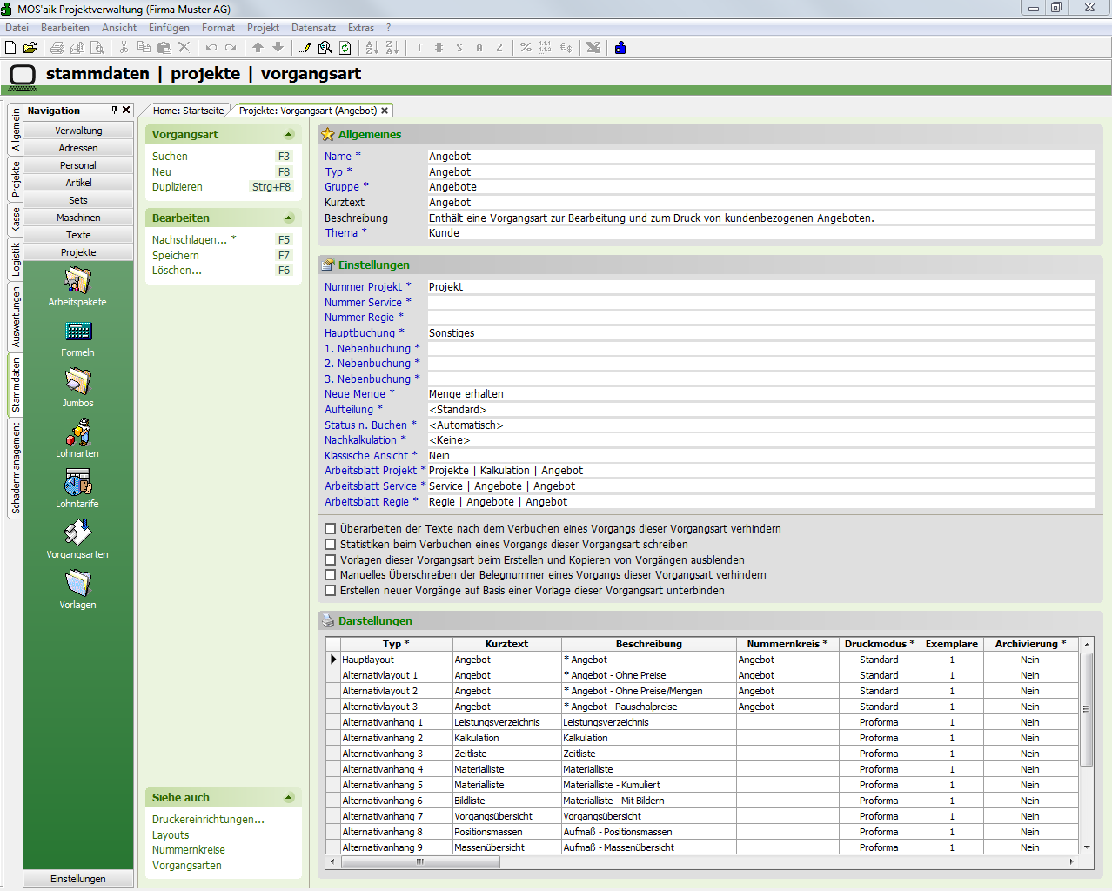Collapse the Siehe auch section
Screen dimensions: 1112x891
click(289, 798)
